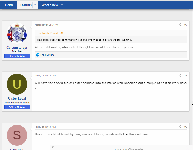The width and height of the screenshot is (193, 150).
Task: Open post permalink #7
Action: (186, 25)
